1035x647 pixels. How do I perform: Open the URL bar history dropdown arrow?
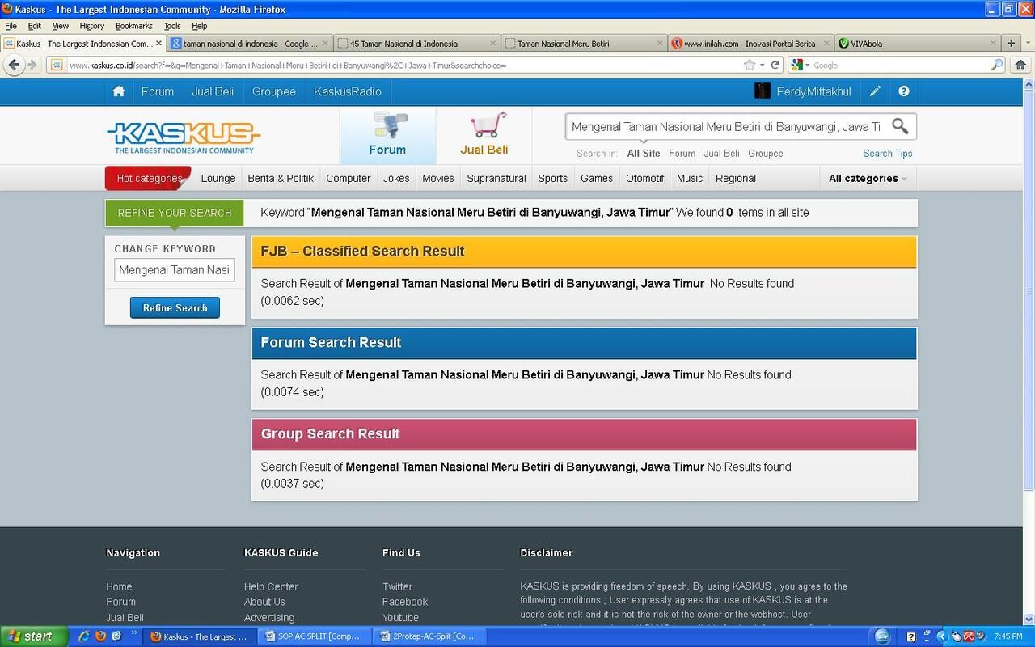762,65
